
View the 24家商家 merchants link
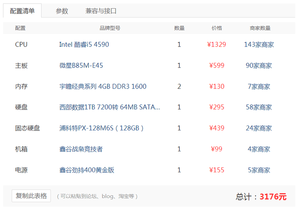point(259,128)
